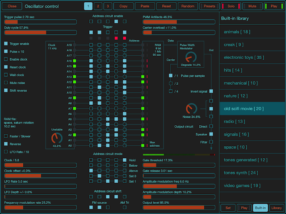The height and width of the screenshot is (214, 286).
Task: Switch to oscillator 1
Action: tap(88, 6)
